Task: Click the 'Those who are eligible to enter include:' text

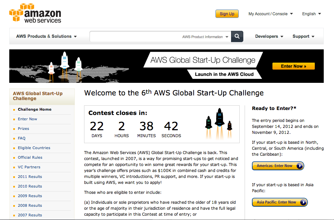Action: [x=123, y=192]
